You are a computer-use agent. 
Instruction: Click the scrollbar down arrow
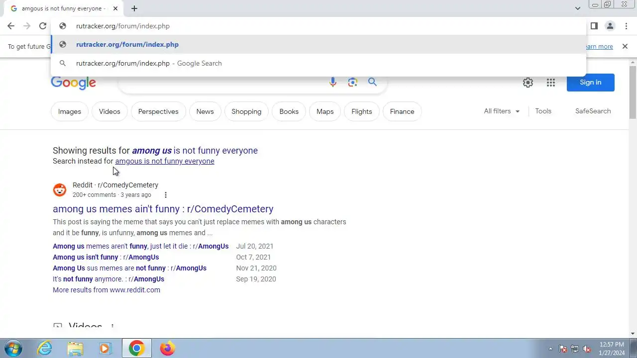point(633,334)
